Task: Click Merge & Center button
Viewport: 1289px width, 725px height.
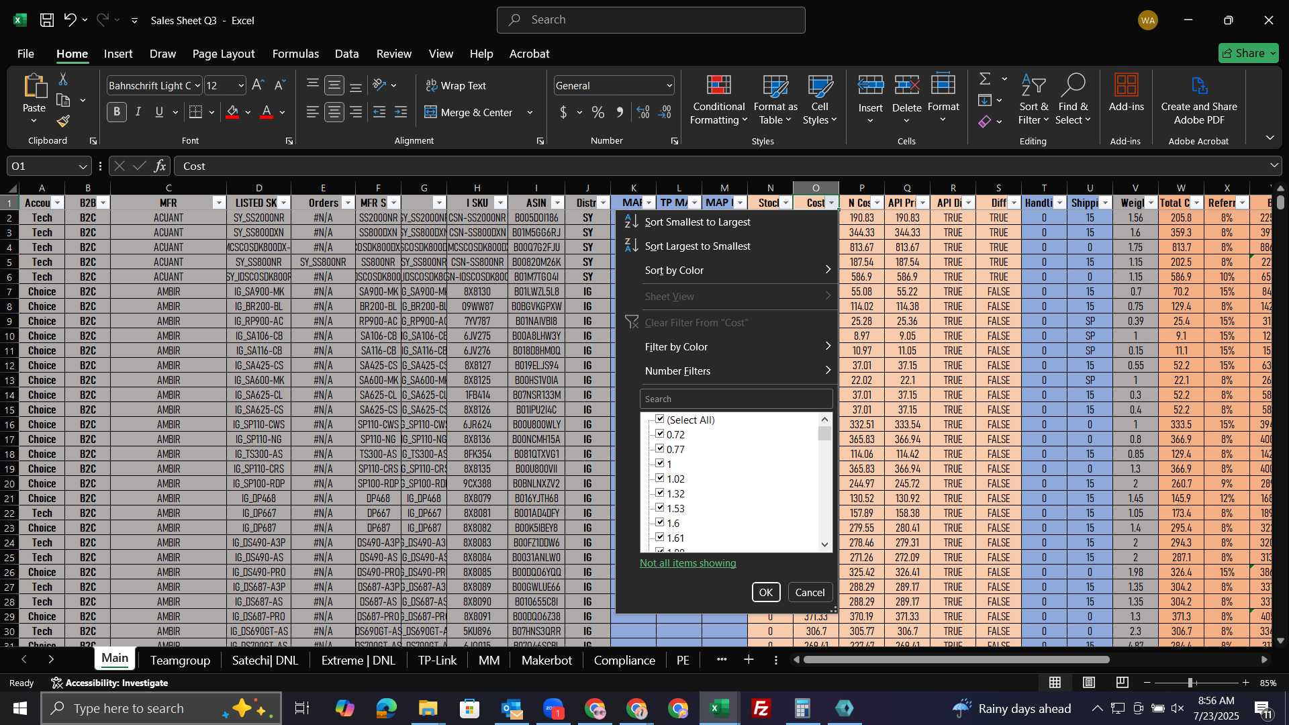Action: [469, 112]
